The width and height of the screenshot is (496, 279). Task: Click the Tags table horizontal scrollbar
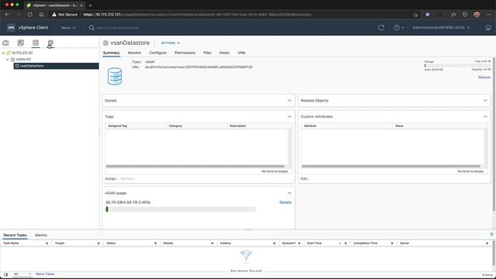[195, 166]
